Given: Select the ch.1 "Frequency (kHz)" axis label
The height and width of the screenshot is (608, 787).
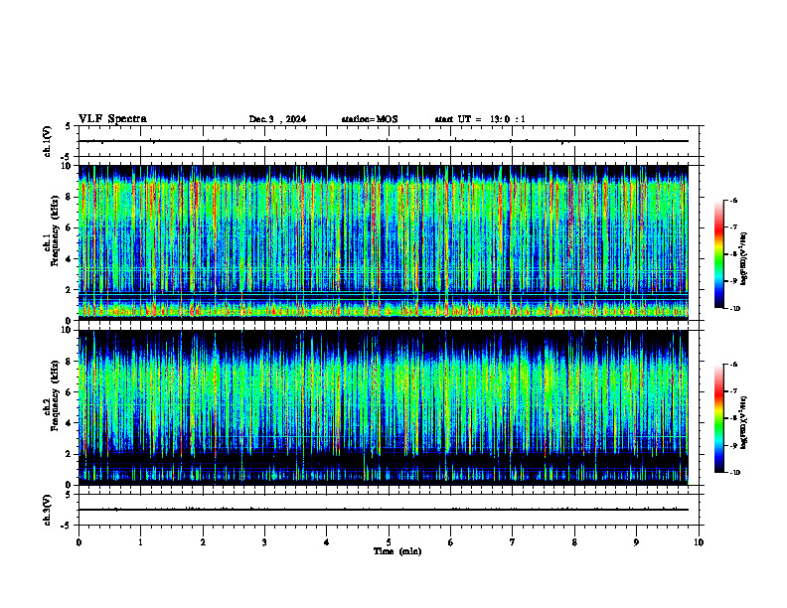Looking at the screenshot, I should click(x=55, y=230).
